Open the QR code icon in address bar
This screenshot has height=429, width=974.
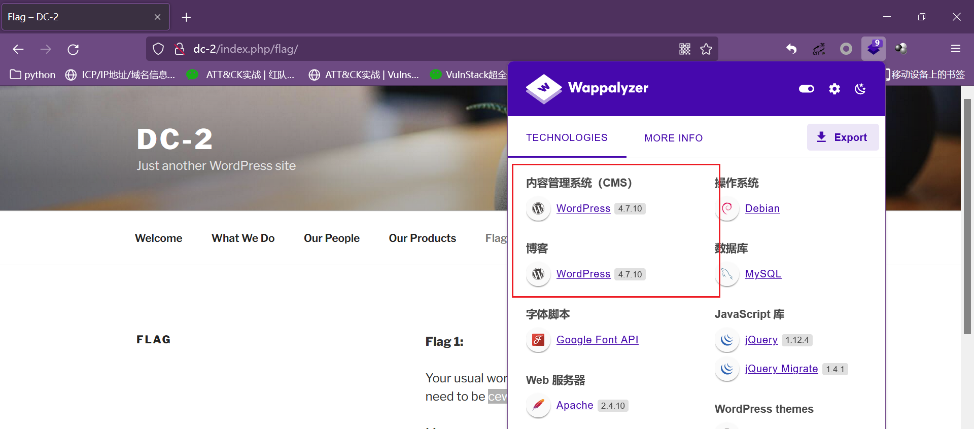click(x=685, y=49)
